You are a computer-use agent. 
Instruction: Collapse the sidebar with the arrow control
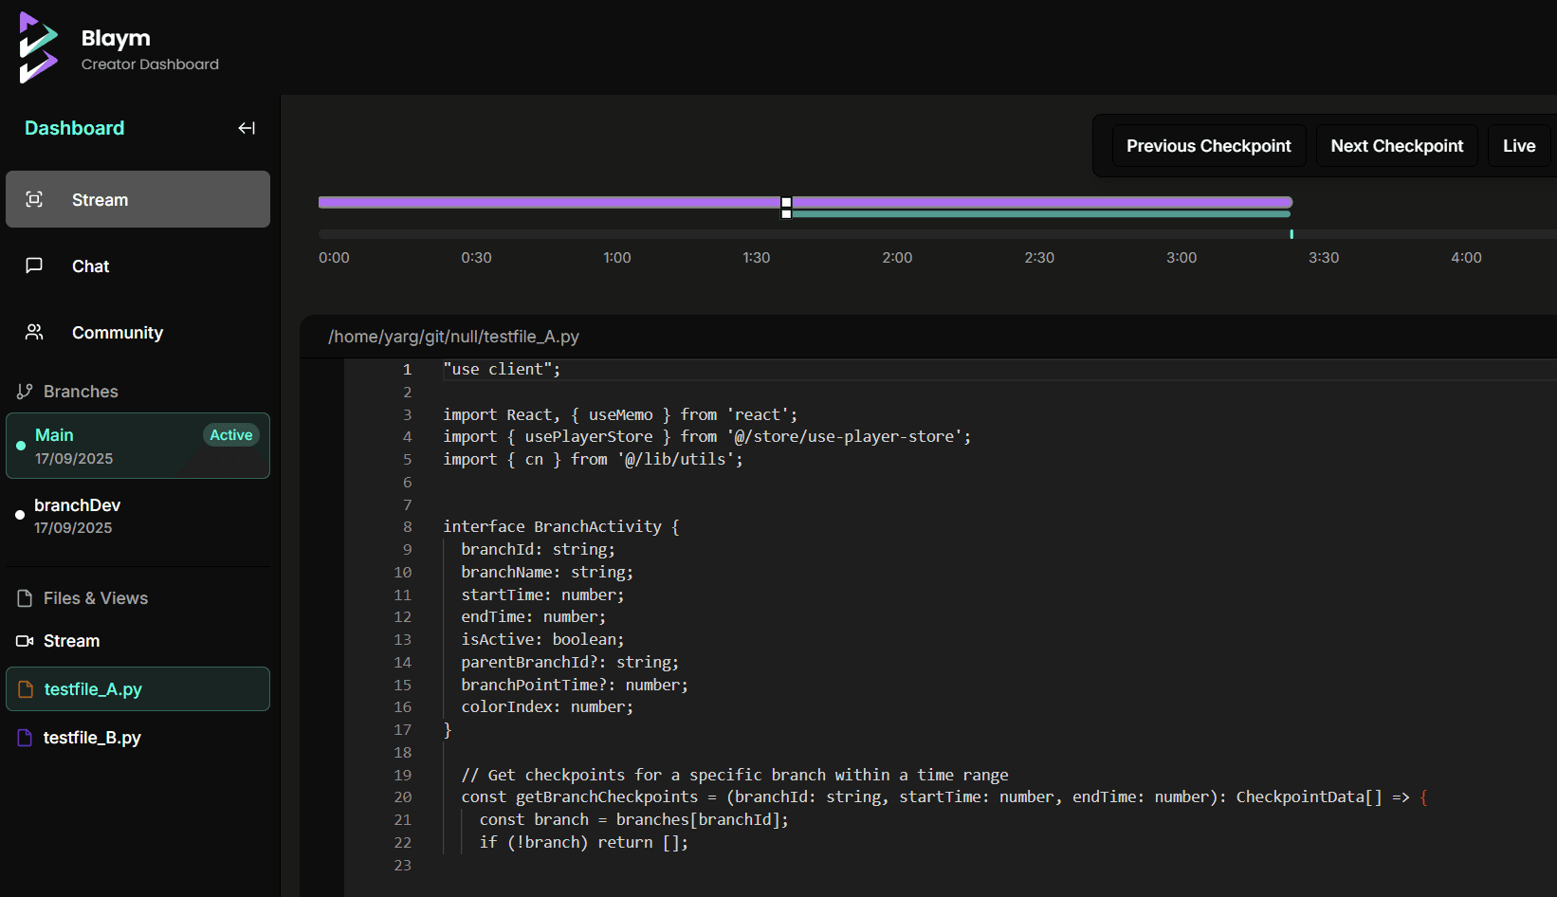click(247, 127)
